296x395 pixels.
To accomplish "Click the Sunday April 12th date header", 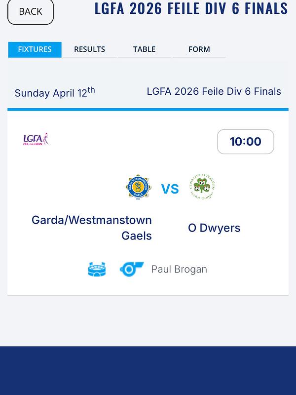I will coord(55,92).
